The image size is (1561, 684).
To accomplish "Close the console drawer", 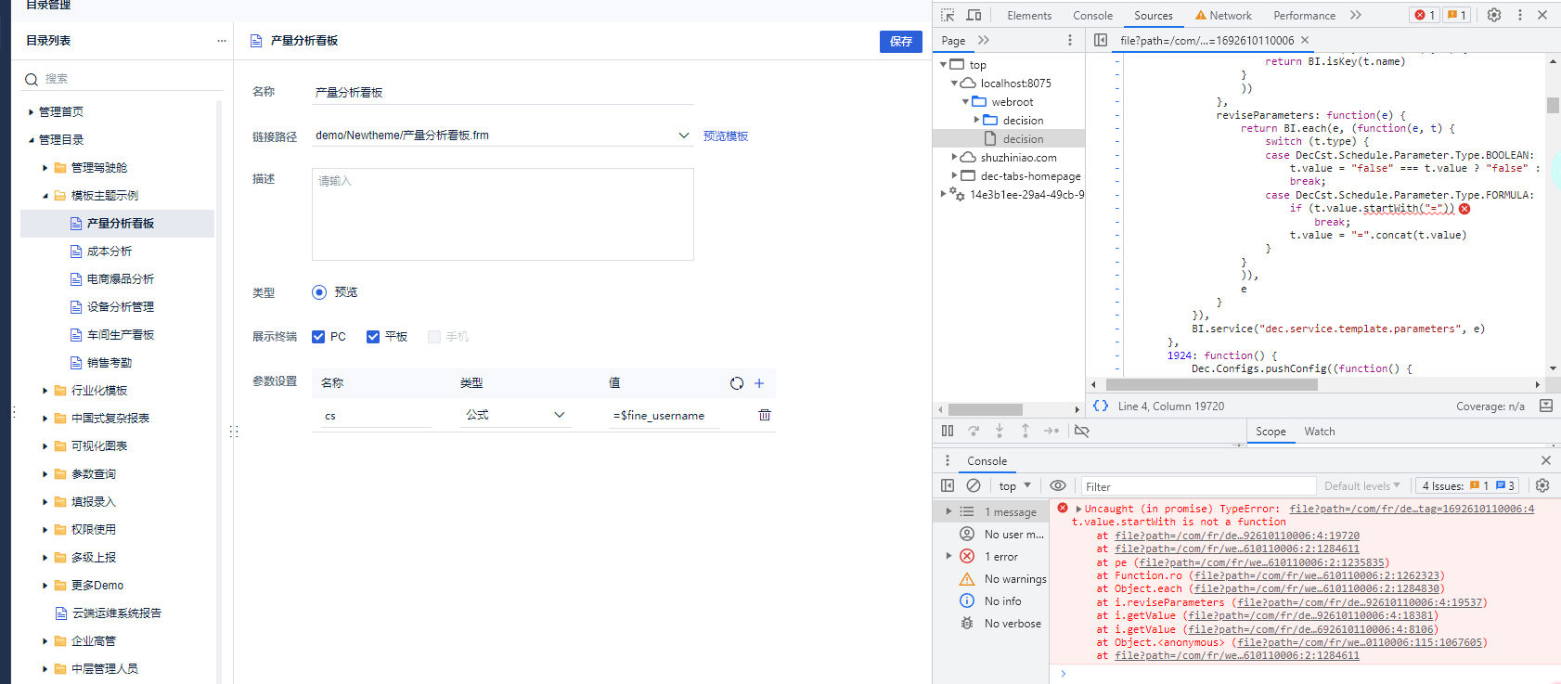I will coord(1546,460).
